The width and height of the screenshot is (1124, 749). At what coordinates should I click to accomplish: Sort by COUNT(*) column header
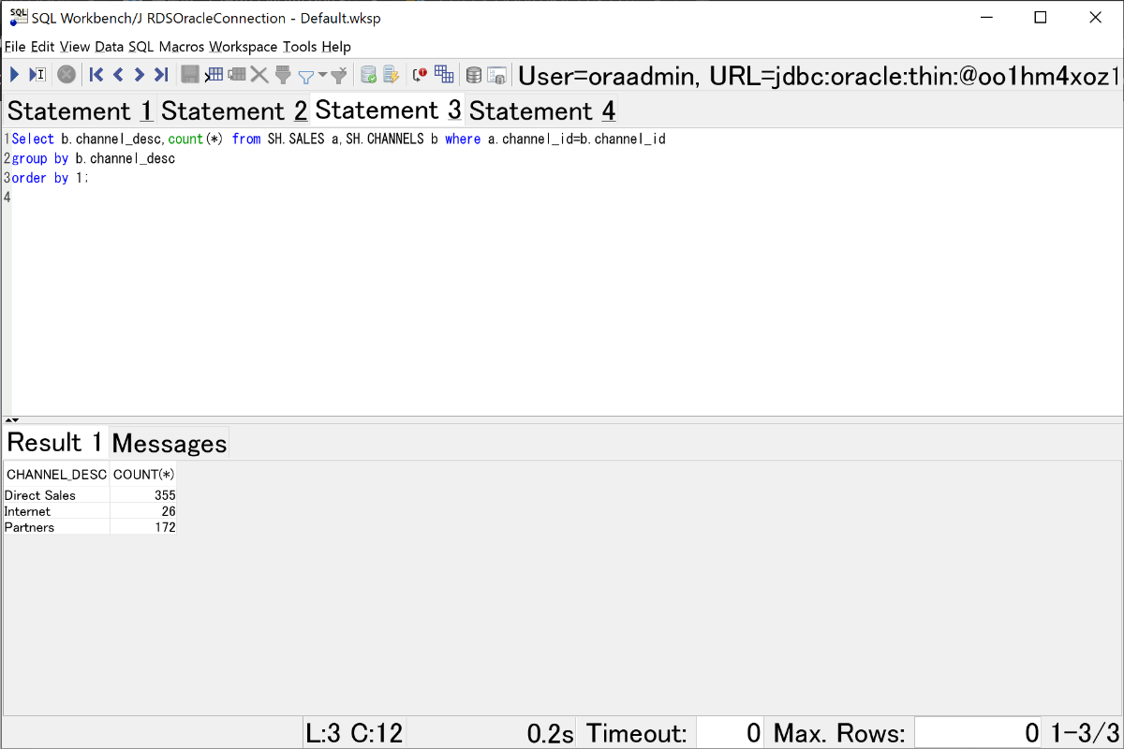tap(143, 475)
